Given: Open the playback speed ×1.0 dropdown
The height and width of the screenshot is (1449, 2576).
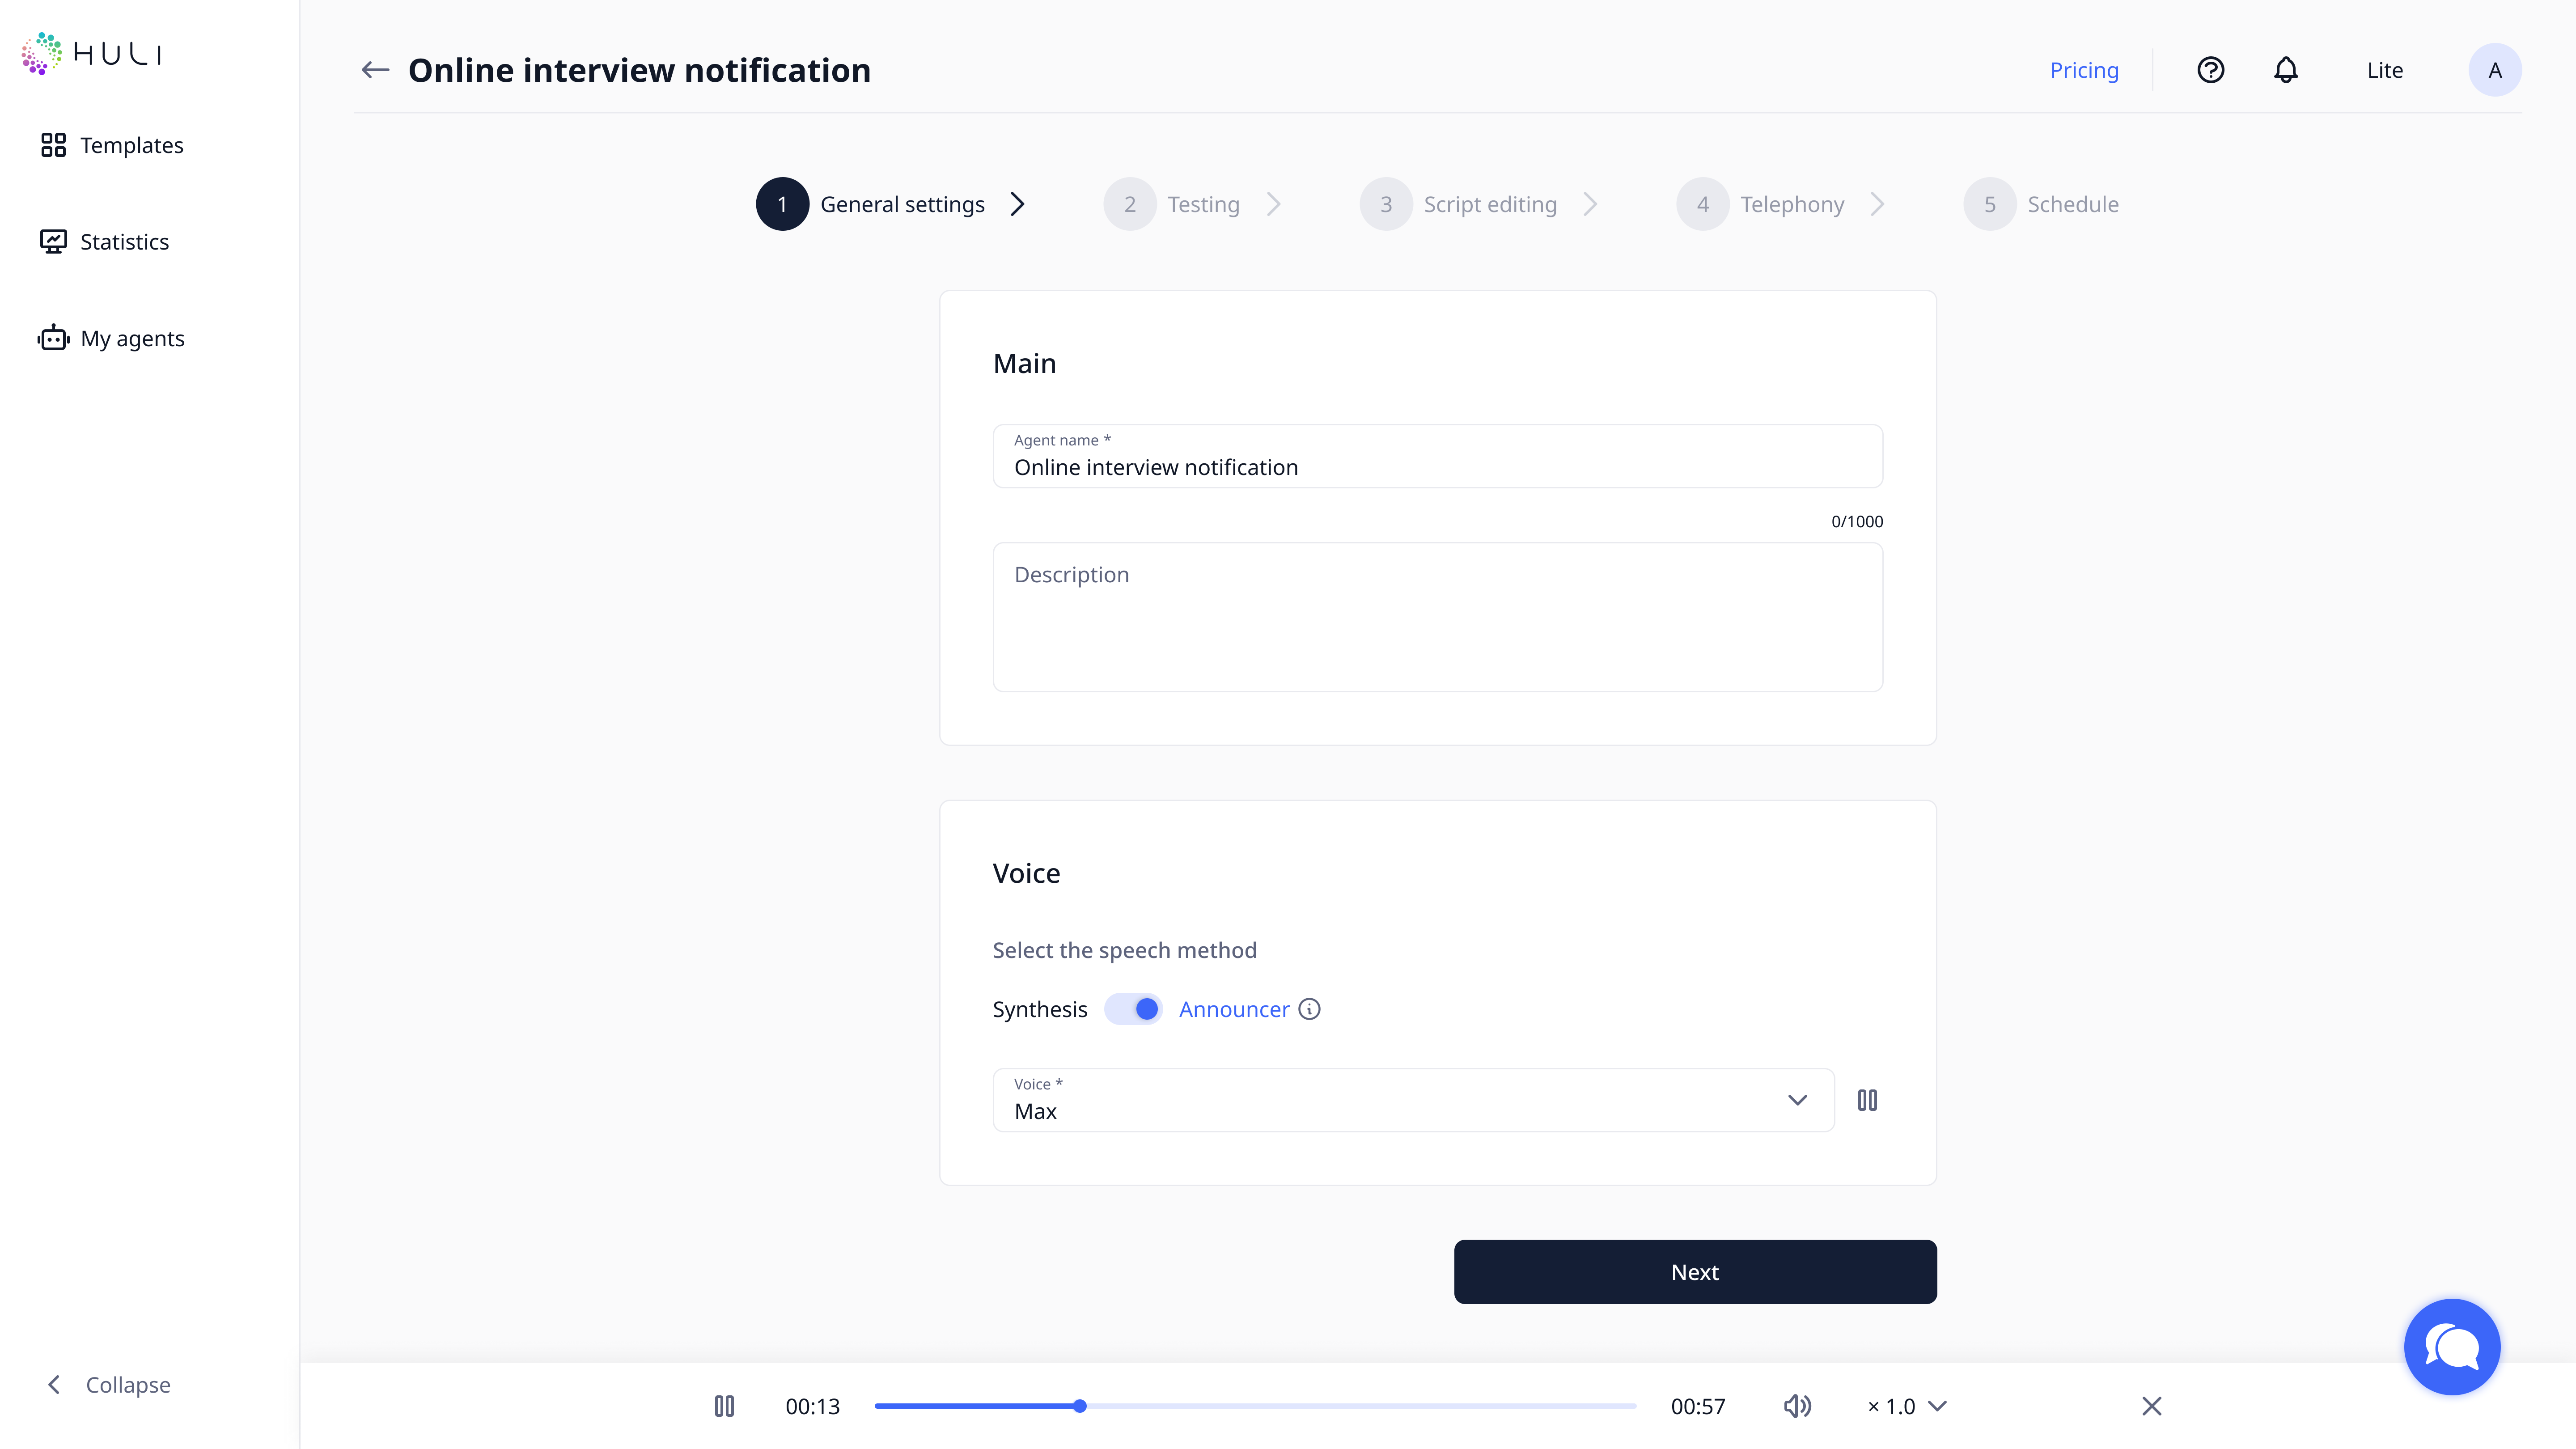Looking at the screenshot, I should (1906, 1406).
